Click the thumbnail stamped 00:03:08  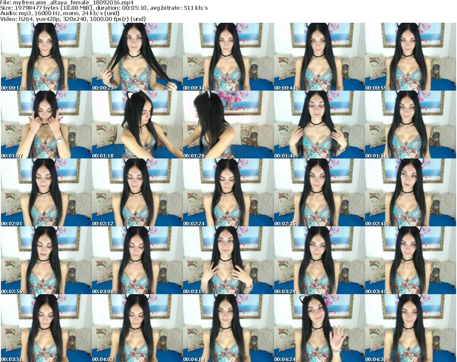click(137, 260)
